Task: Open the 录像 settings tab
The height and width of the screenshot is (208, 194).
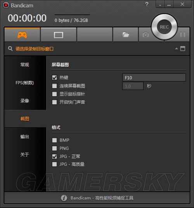Action: point(25,101)
